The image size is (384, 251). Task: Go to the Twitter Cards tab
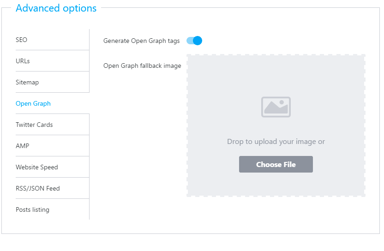(34, 125)
